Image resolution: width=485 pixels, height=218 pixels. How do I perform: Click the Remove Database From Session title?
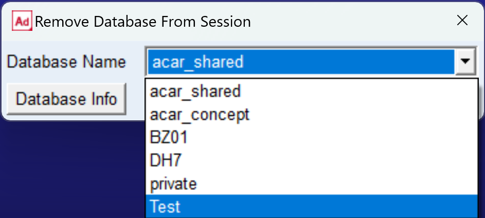pyautogui.click(x=143, y=22)
